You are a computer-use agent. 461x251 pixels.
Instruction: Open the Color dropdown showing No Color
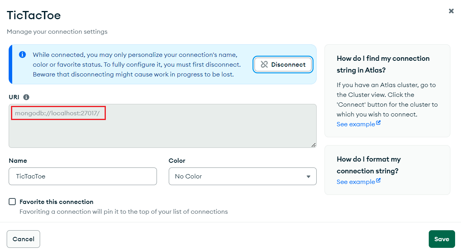[x=243, y=176]
